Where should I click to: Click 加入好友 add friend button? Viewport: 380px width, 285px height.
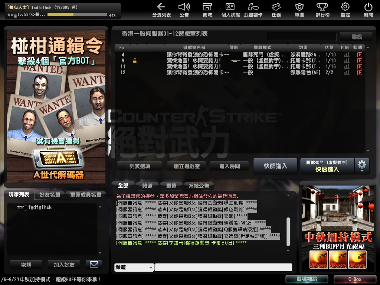64,265
